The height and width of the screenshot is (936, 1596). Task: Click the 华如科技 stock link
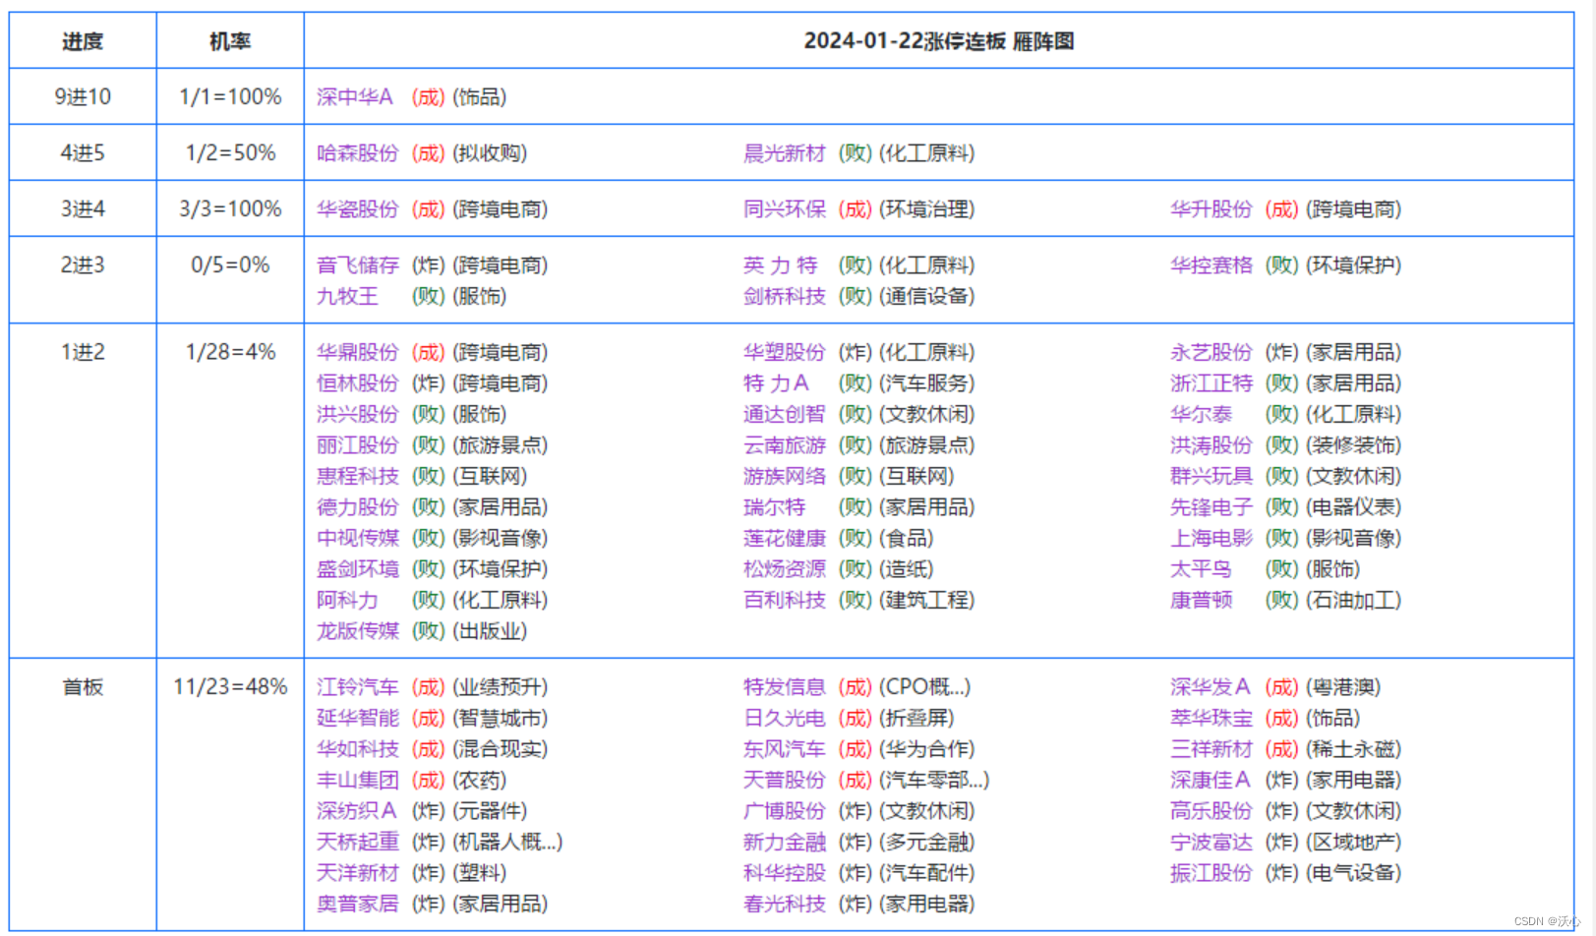(x=358, y=749)
